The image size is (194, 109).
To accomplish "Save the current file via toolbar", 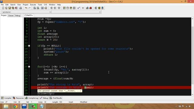I will pyautogui.click(x=9, y=8).
